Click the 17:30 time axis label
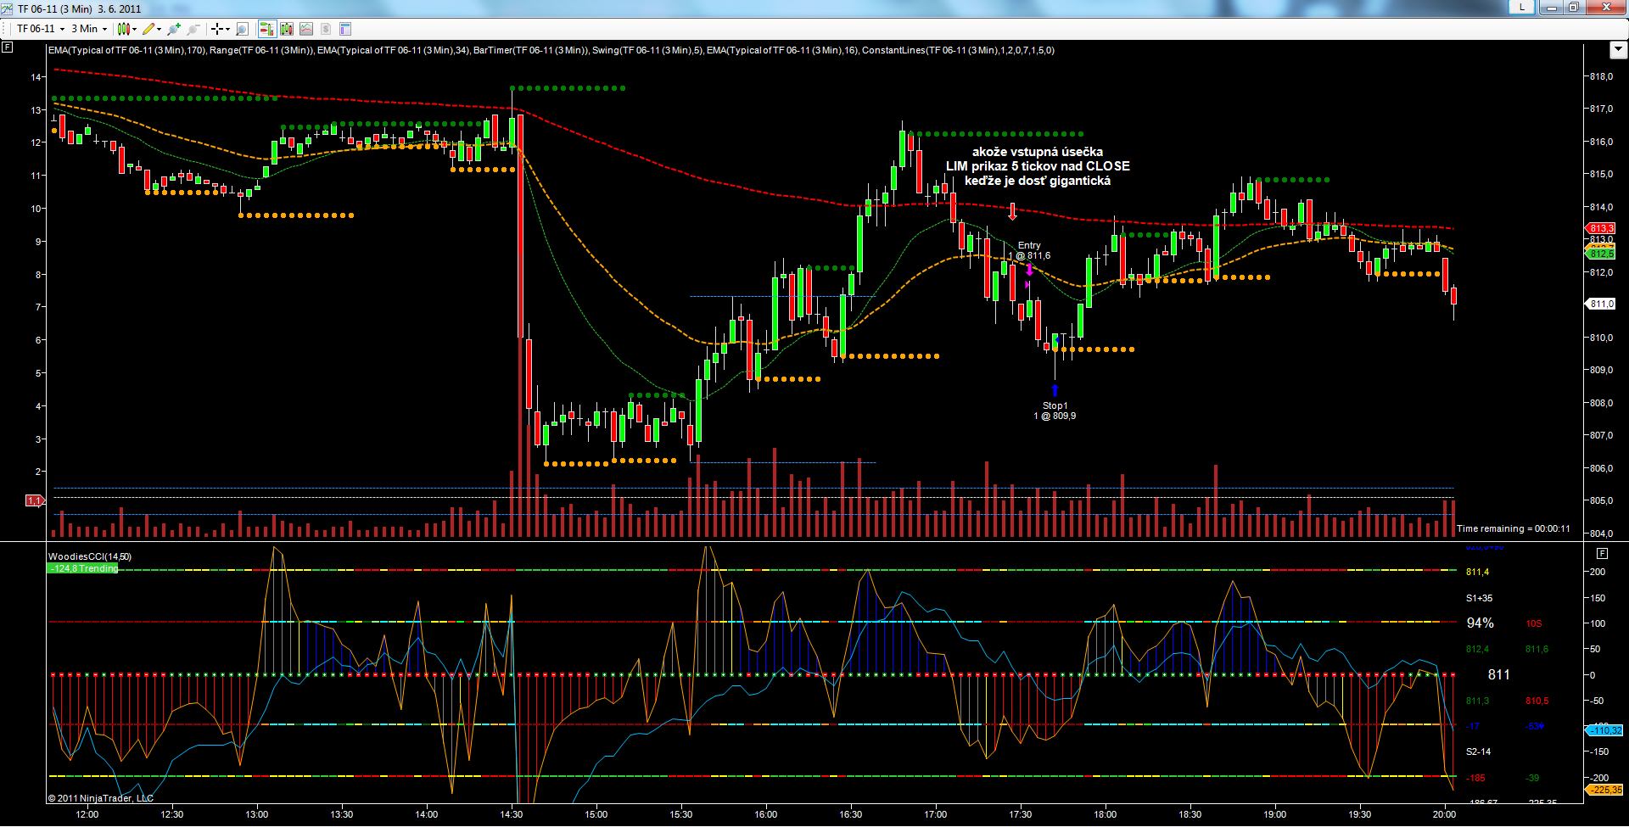 click(1021, 814)
